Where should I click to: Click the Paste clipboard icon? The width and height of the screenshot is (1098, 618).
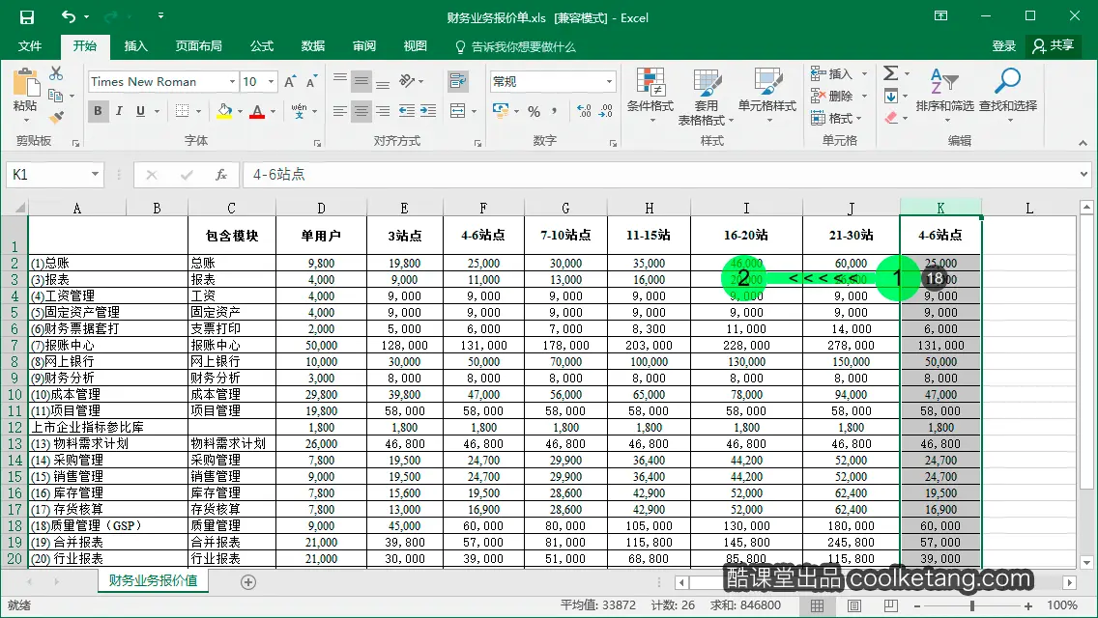click(x=25, y=83)
